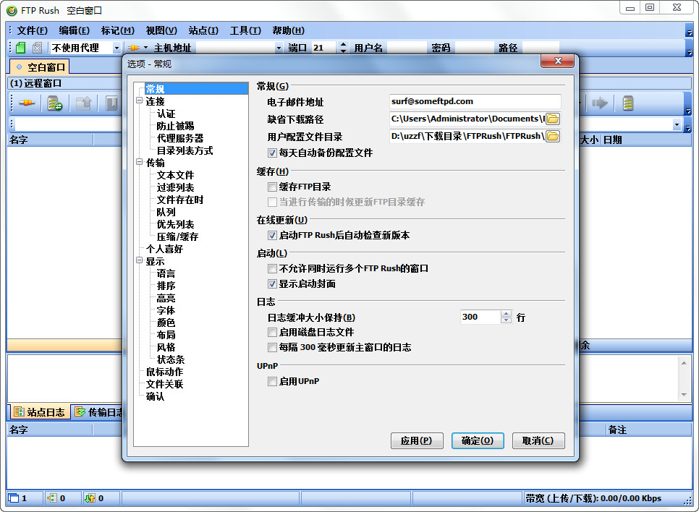Select 颜色 tree item

pos(166,323)
